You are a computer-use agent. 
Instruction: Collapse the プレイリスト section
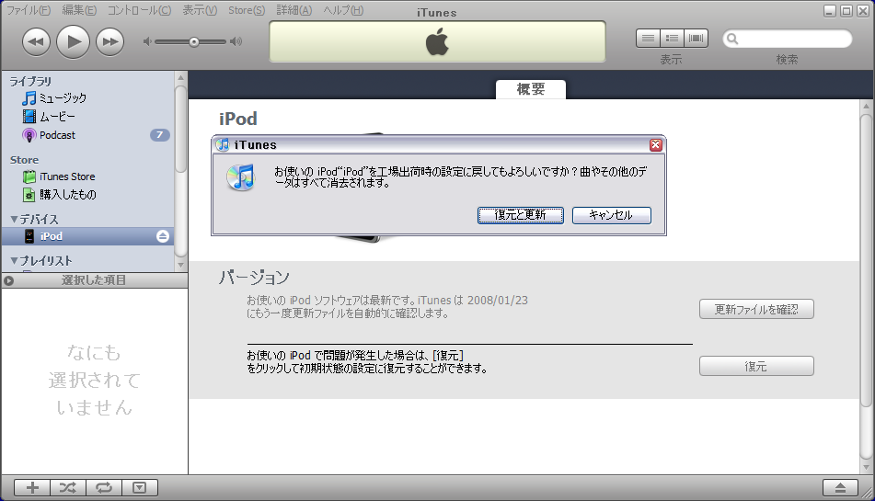pos(14,261)
